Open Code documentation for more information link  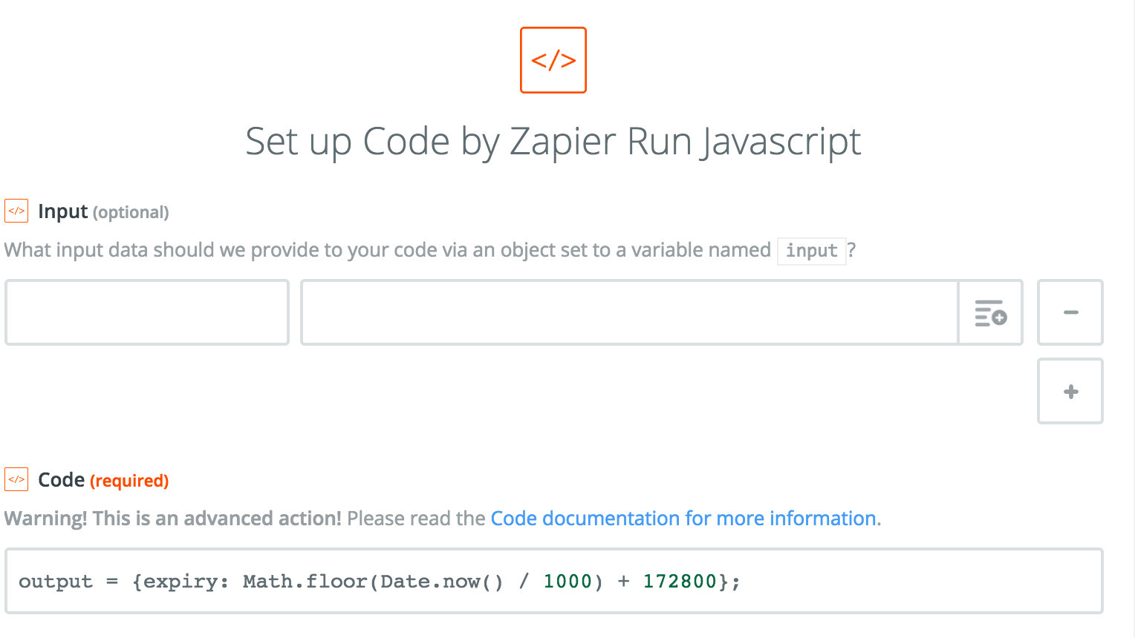683,518
